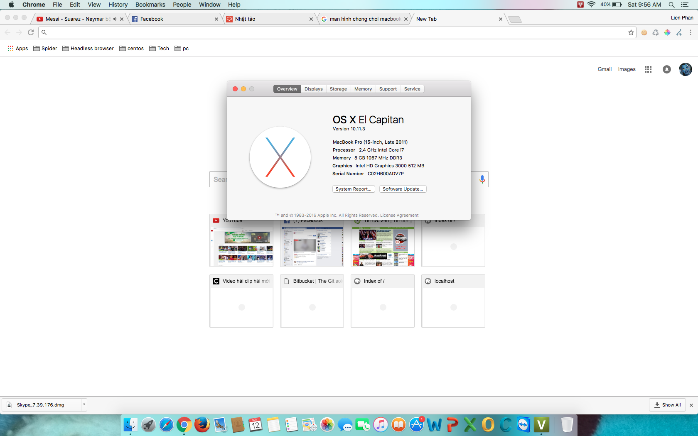Open the People menu
The image size is (698, 436).
182,5
